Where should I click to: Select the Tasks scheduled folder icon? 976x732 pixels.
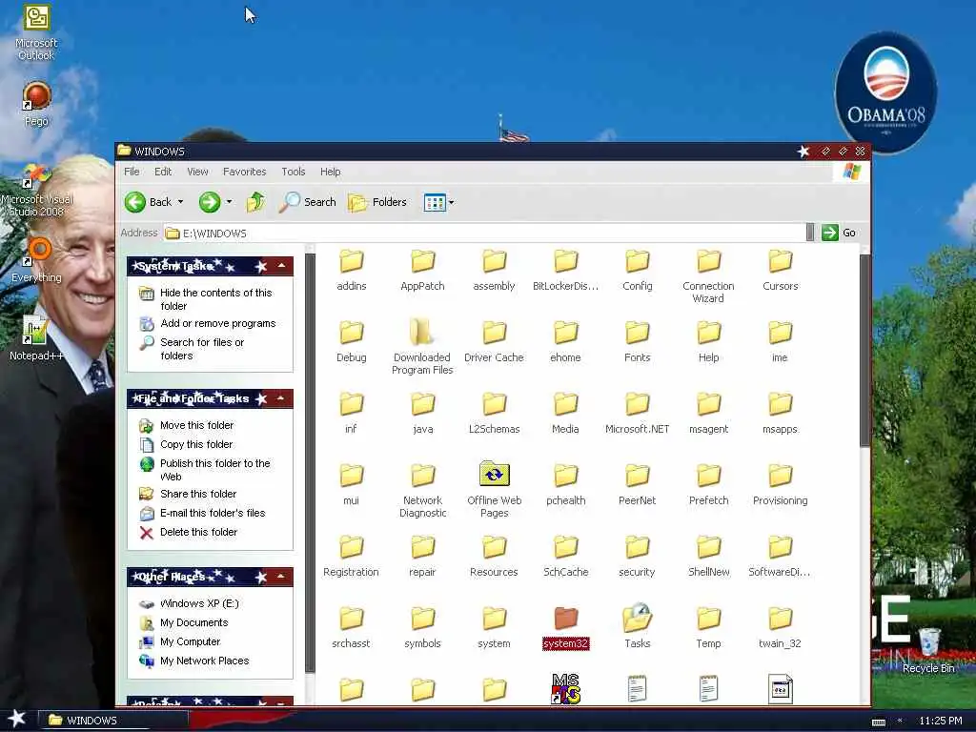coord(637,626)
